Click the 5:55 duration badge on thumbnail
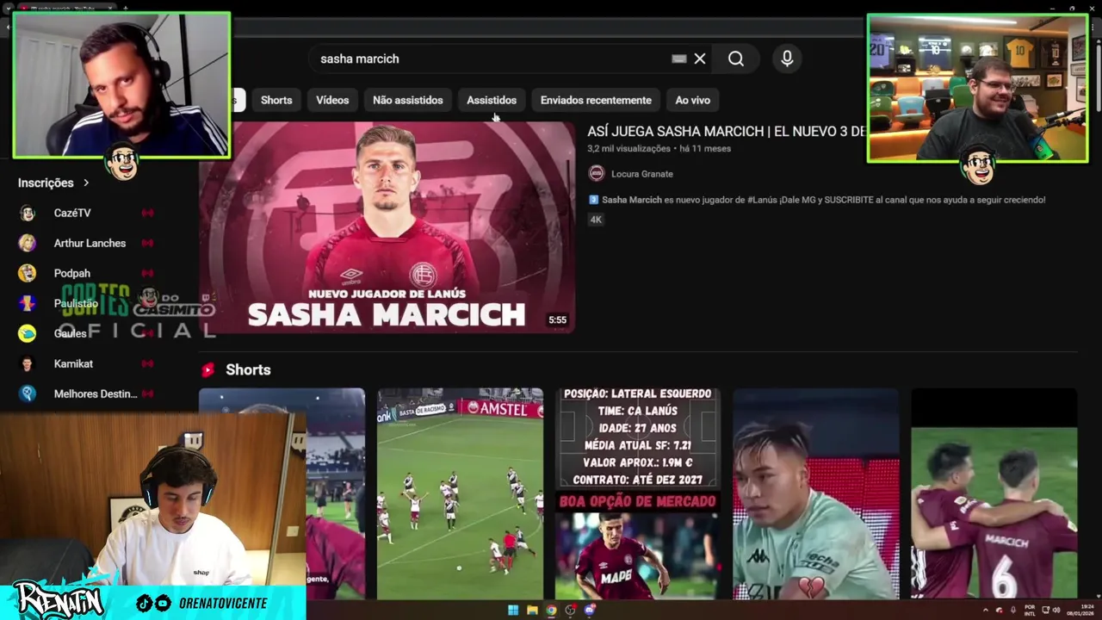The image size is (1102, 620). pos(558,320)
